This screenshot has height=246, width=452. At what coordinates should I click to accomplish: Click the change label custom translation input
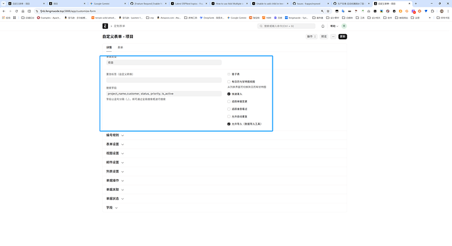point(164,80)
